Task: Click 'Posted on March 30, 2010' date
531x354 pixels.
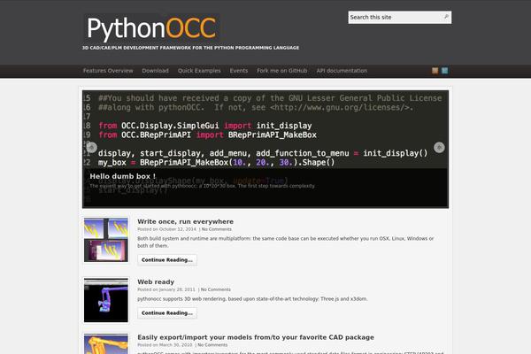Action: click(x=165, y=345)
